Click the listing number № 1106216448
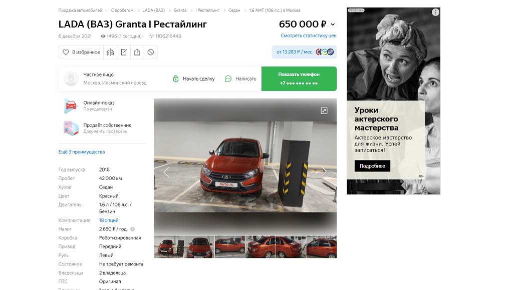 (x=165, y=36)
